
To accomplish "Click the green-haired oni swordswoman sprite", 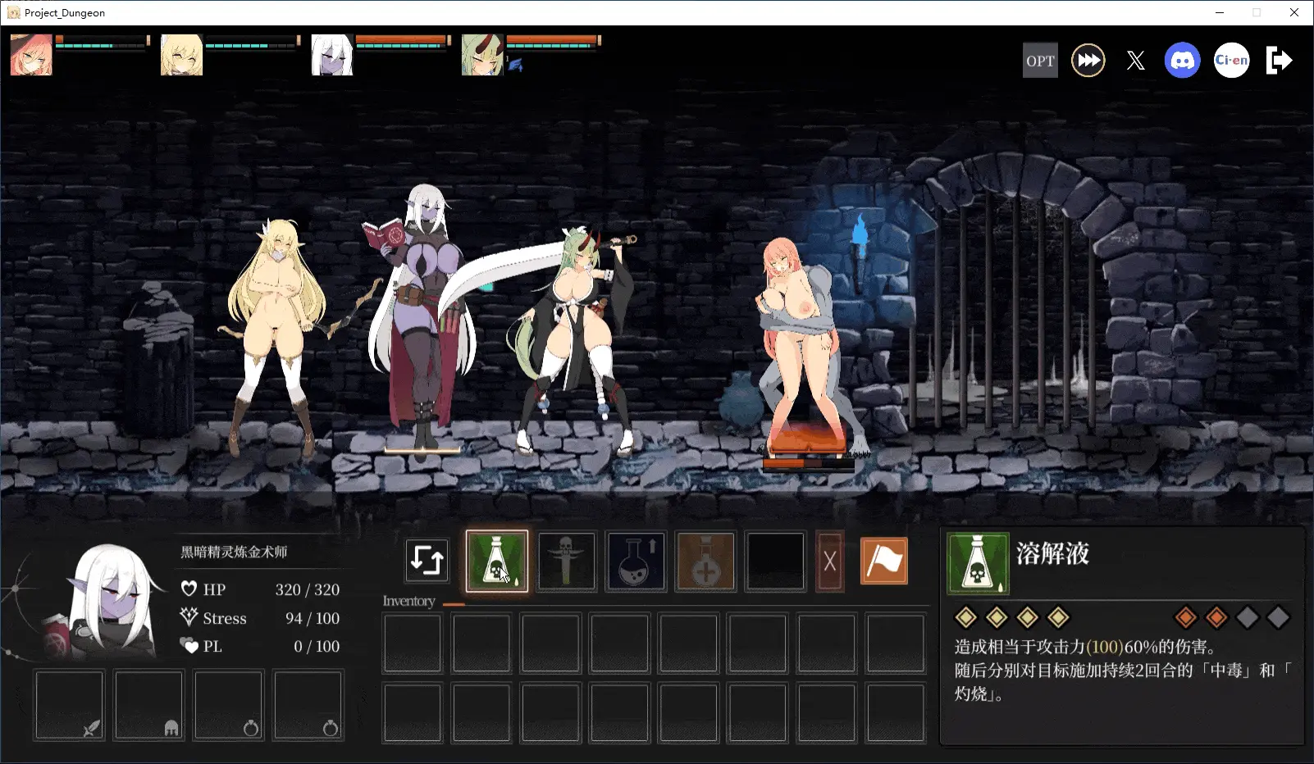I will click(x=578, y=340).
